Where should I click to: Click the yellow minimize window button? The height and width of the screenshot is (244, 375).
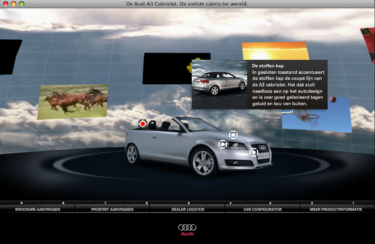[13, 4]
